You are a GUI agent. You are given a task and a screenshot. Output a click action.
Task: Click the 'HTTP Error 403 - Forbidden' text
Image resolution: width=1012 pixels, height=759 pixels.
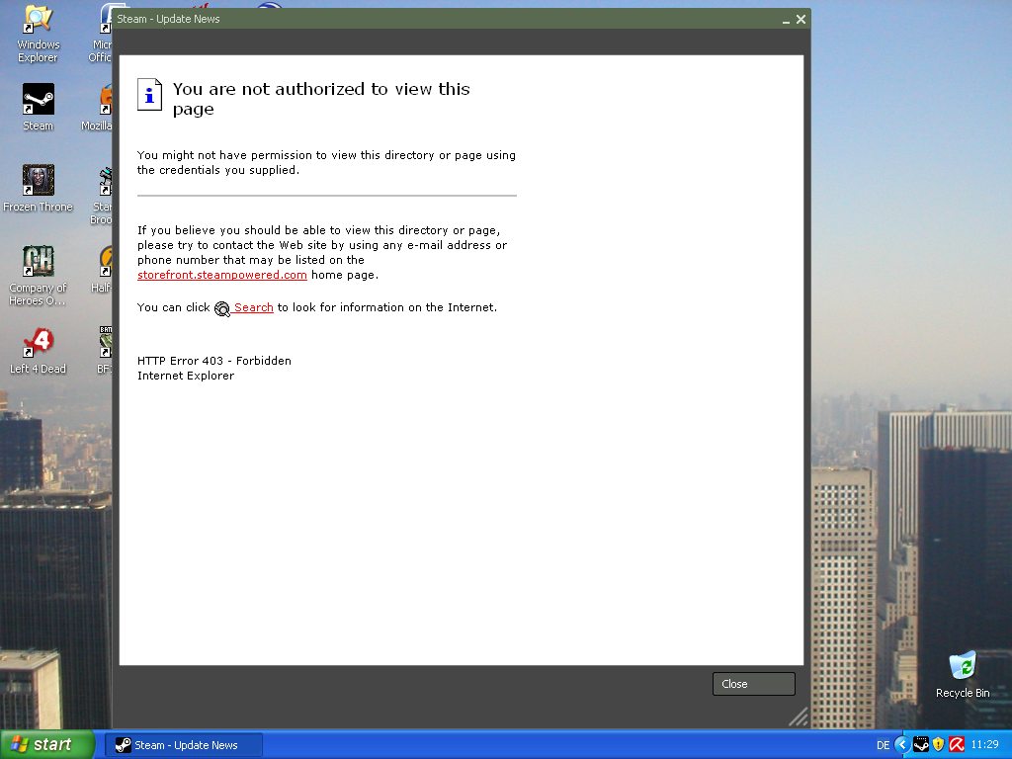point(214,361)
